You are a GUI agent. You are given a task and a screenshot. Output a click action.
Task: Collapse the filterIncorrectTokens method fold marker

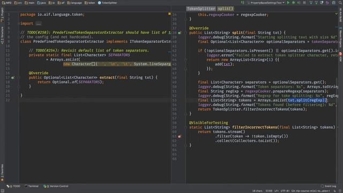[x=185, y=127]
